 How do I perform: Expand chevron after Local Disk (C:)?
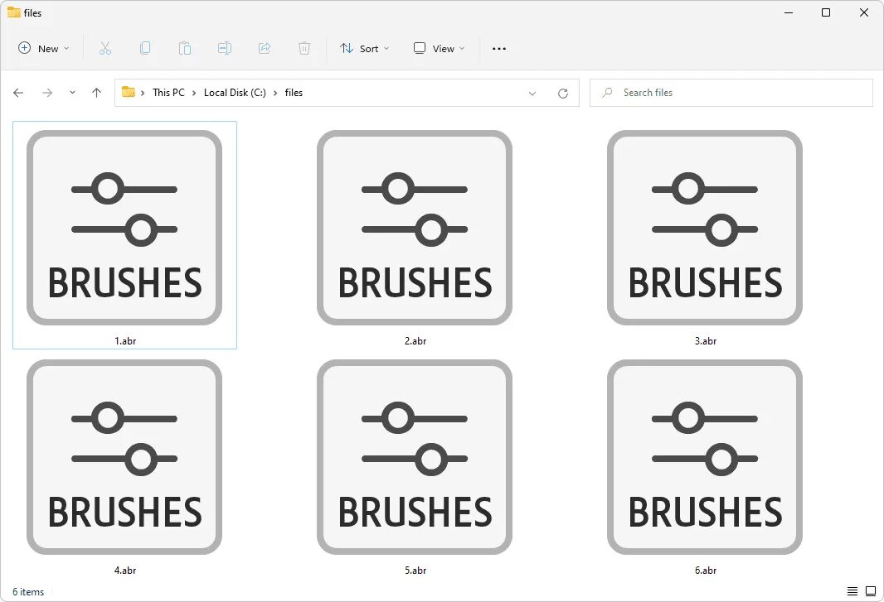coord(275,93)
